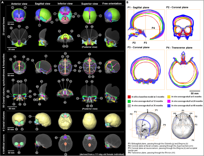204x156 pixels.
Task: Select the Free orientation column header
Action: pyautogui.click(x=112, y=4)
